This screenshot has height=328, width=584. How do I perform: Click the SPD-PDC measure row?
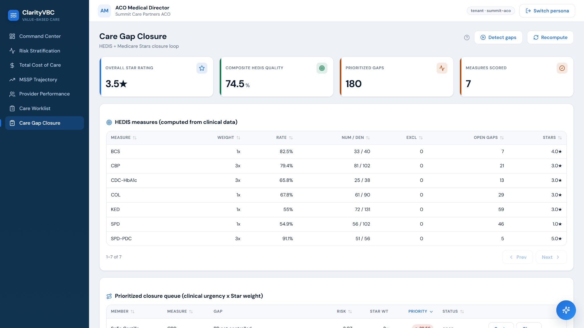[x=336, y=239]
